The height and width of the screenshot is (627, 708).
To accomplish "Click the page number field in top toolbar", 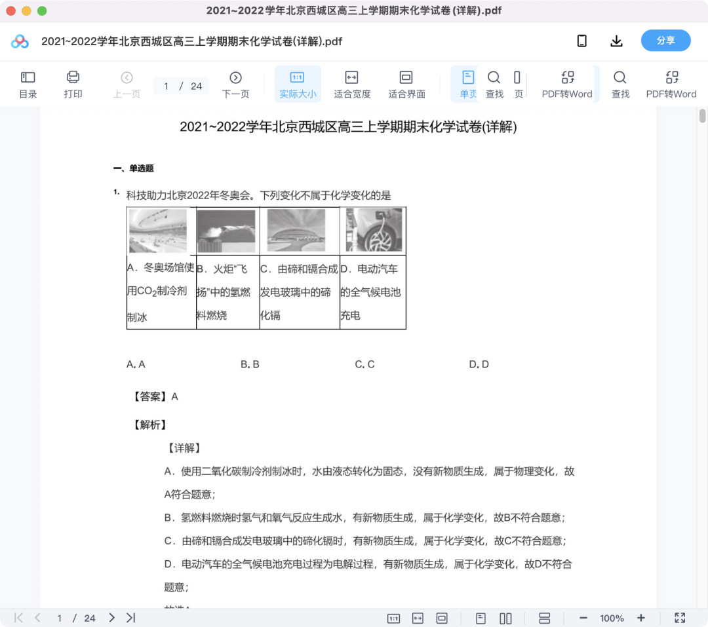I will [x=166, y=86].
